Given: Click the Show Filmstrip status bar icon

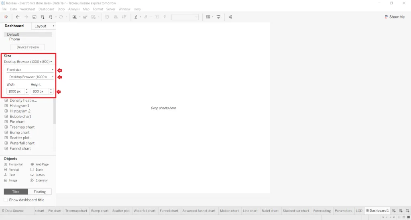Looking at the screenshot, I should (404, 217).
